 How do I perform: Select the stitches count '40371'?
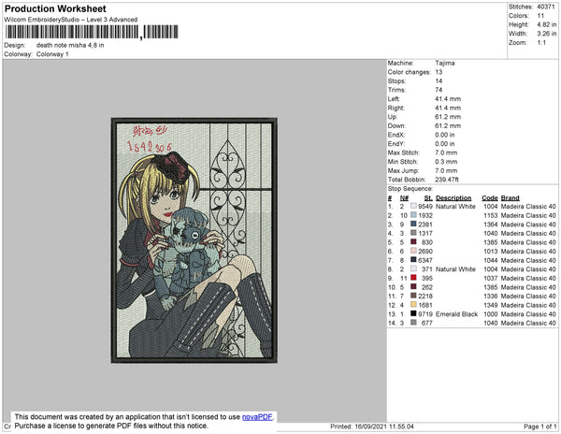click(546, 7)
